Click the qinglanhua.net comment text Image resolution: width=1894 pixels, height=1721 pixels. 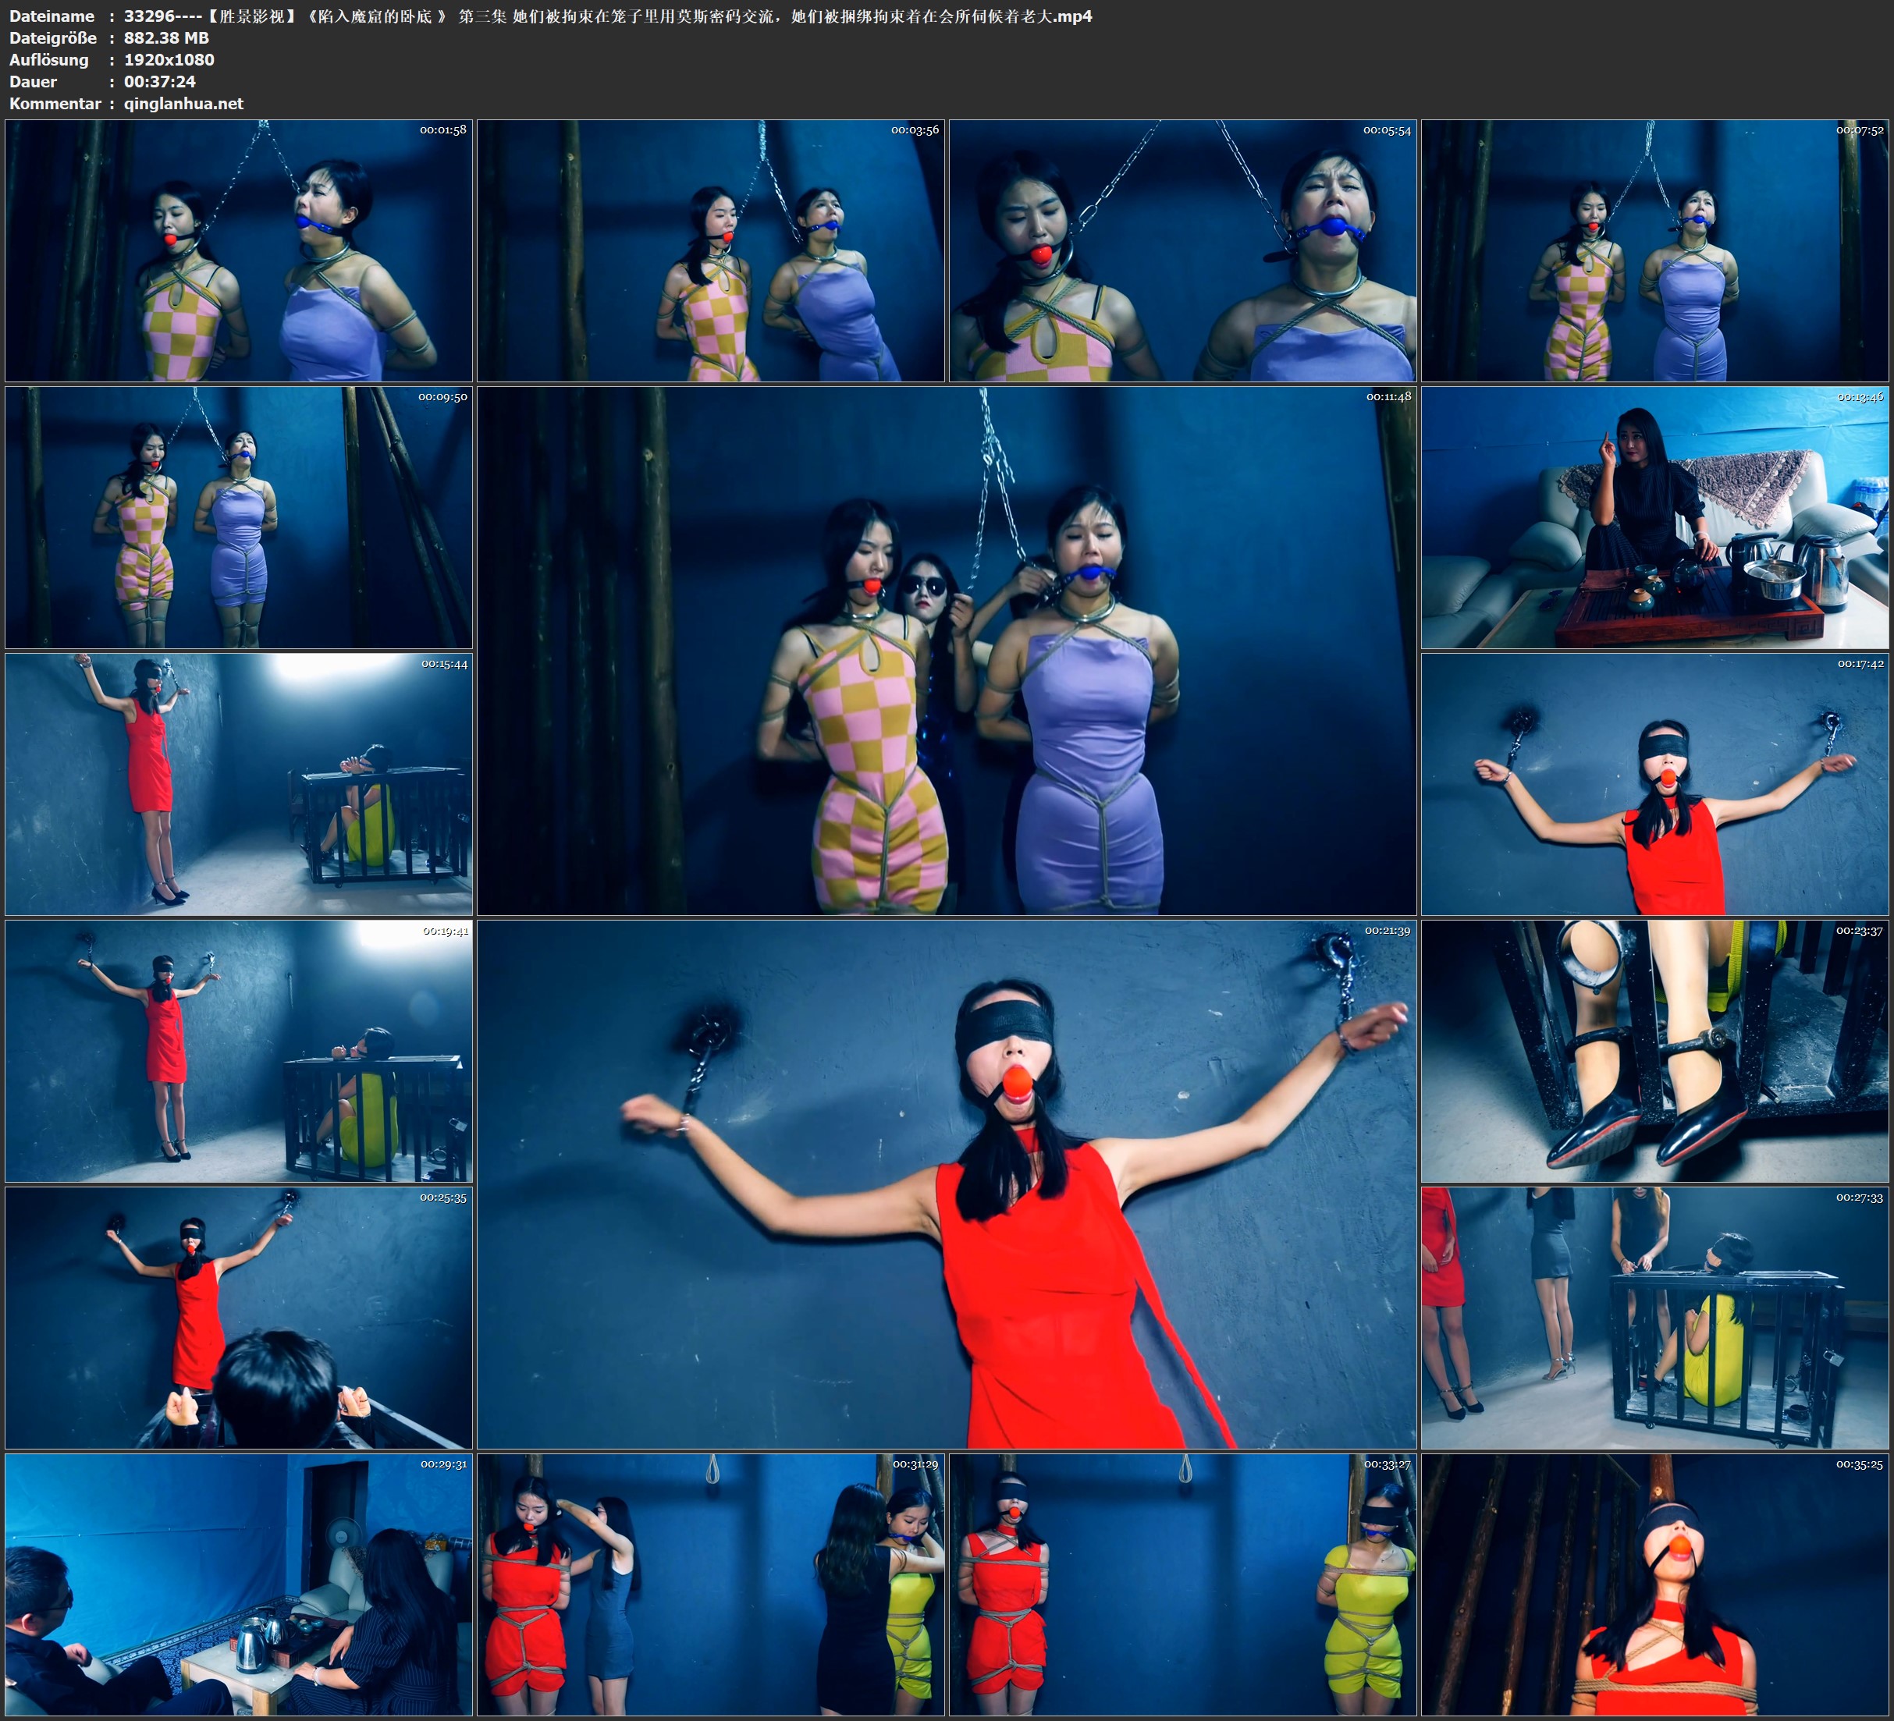[x=183, y=103]
